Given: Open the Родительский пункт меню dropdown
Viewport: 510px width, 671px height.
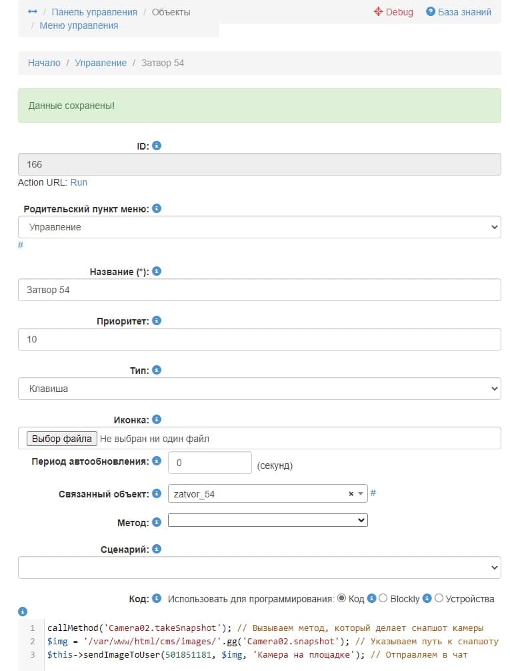Looking at the screenshot, I should click(259, 227).
